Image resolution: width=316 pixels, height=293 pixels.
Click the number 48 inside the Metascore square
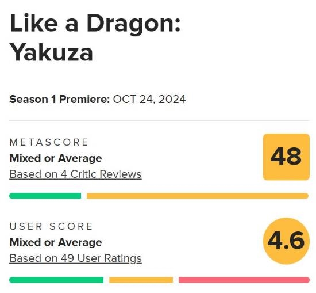[x=286, y=157]
